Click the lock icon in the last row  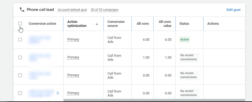tap(58, 93)
